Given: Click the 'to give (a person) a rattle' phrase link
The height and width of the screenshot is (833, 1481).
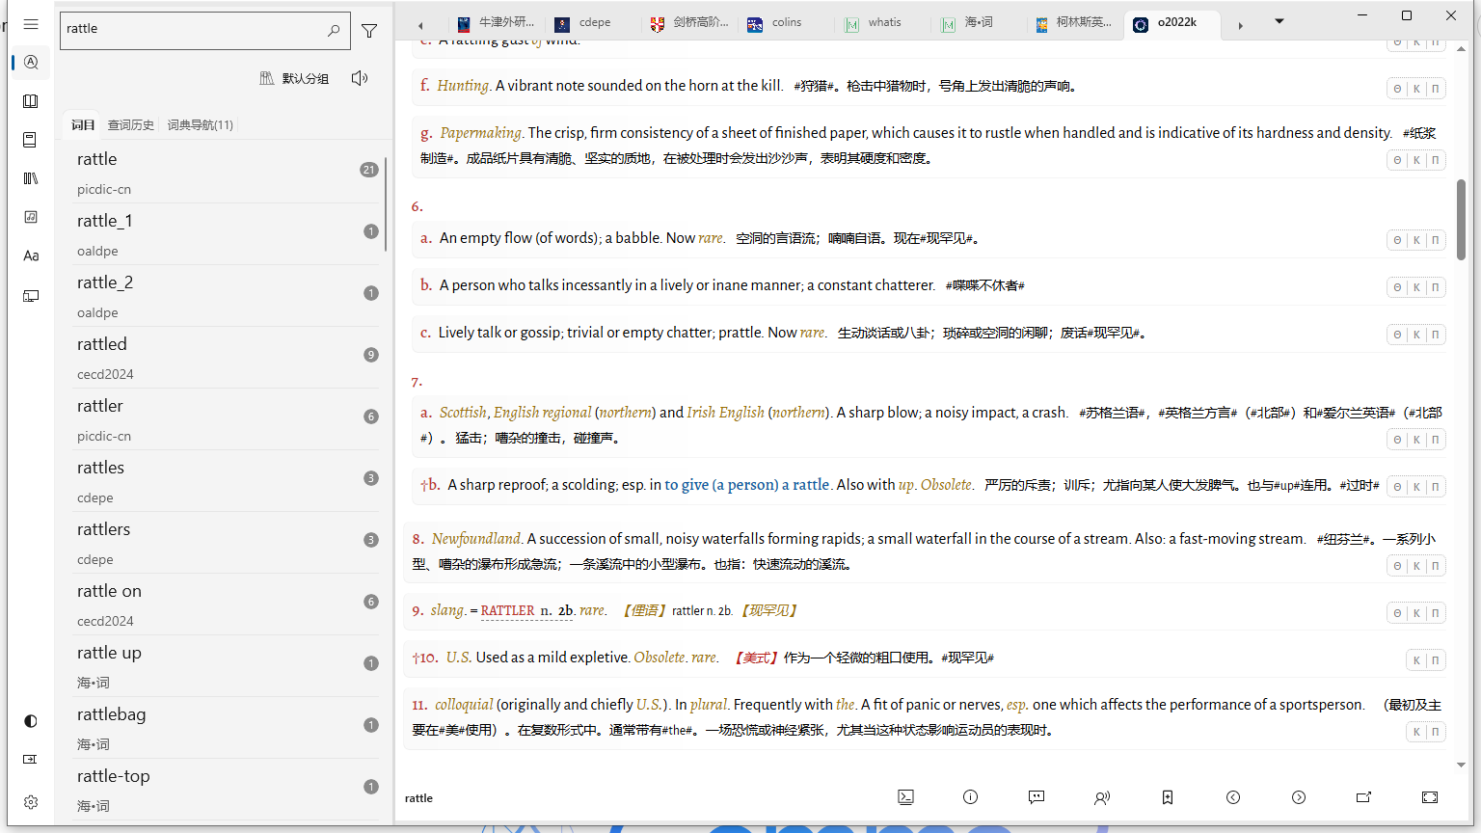Looking at the screenshot, I should click(747, 485).
